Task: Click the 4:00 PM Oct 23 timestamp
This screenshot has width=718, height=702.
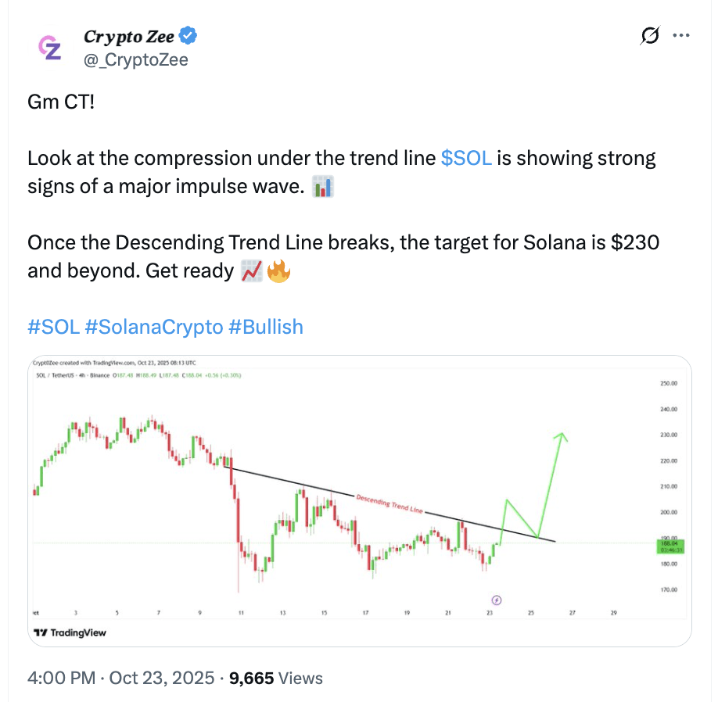Action: click(x=120, y=678)
